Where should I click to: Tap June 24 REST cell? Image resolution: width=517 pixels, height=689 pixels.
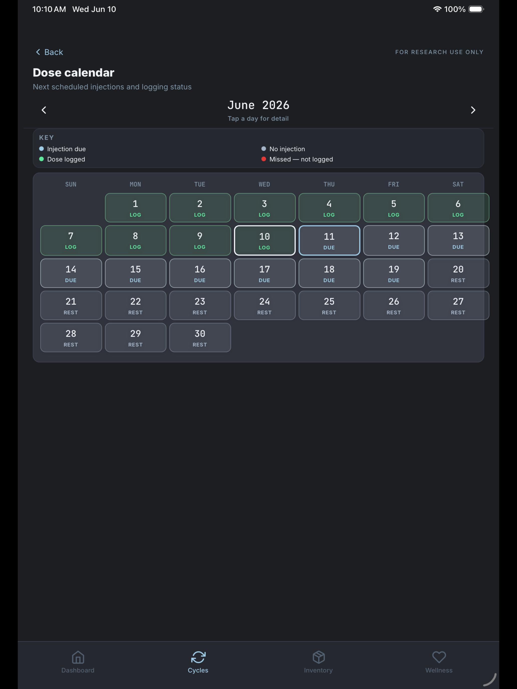265,305
